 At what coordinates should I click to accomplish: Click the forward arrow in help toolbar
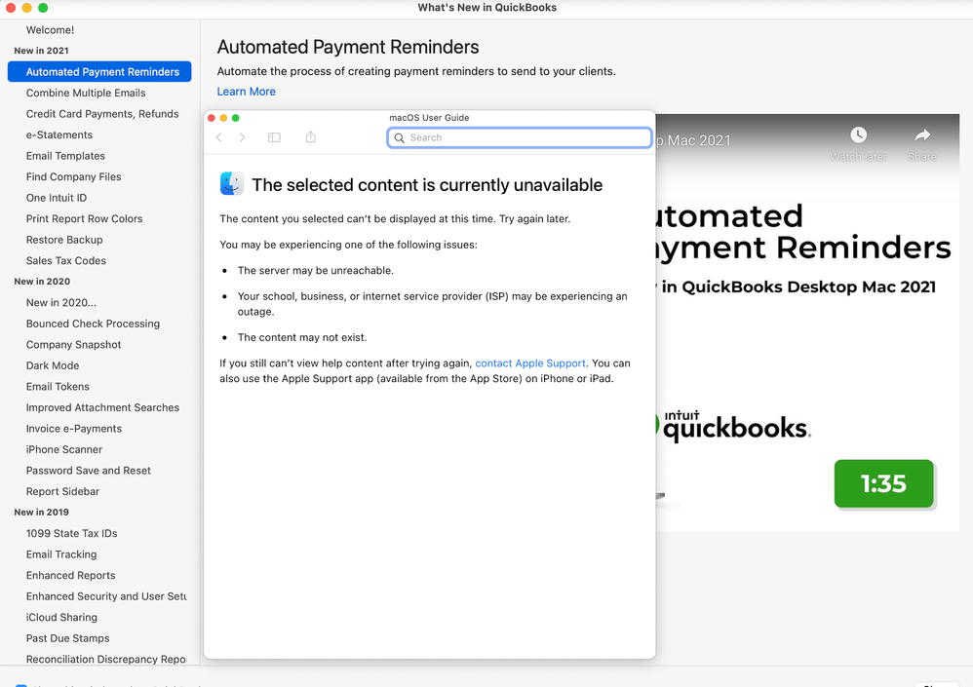pos(243,137)
